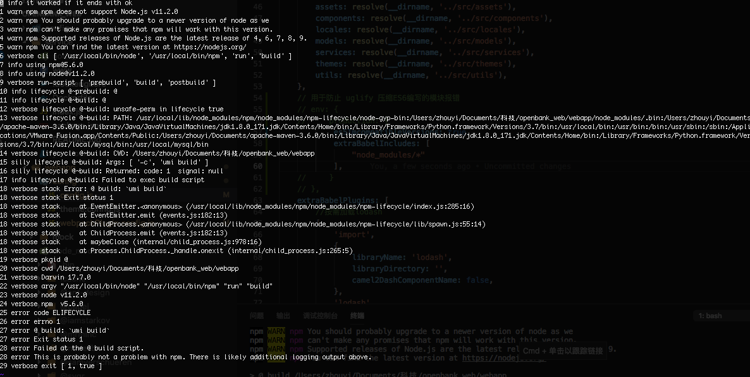
Task: Switch to the 调试控制台 (Debug Console) tab
Action: click(319, 316)
